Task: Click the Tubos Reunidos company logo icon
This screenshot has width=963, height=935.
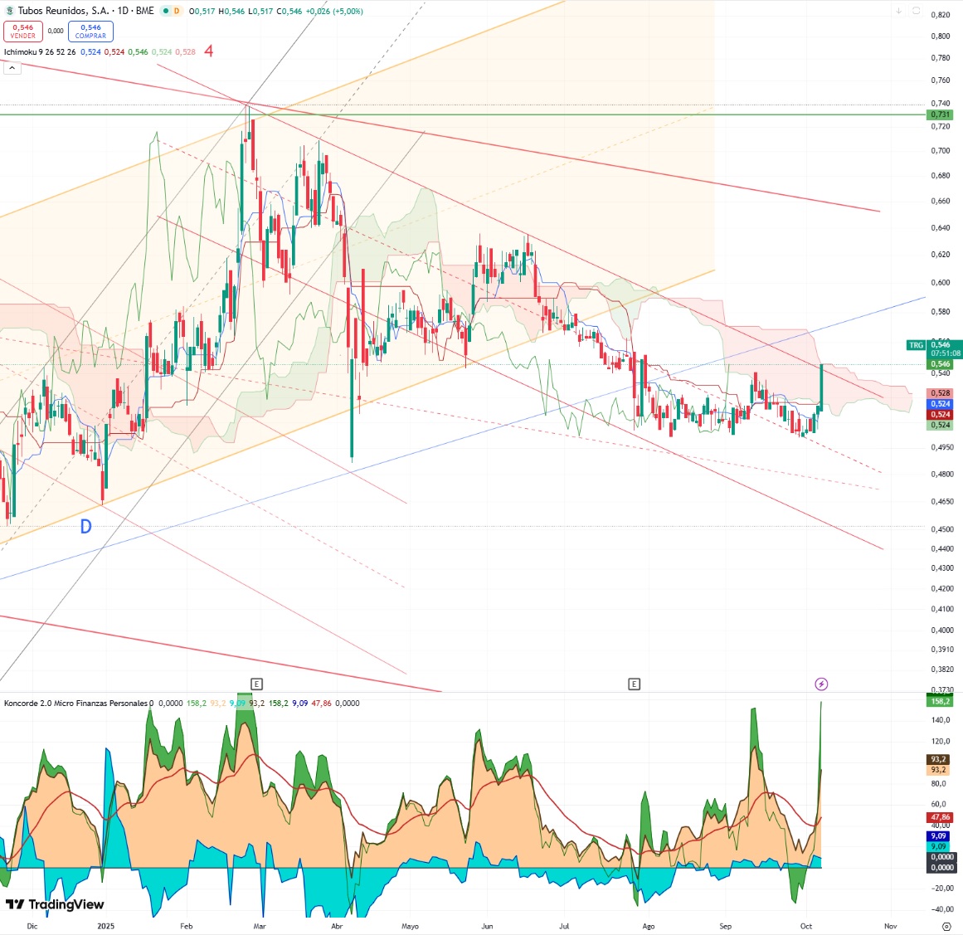Action: [x=9, y=11]
